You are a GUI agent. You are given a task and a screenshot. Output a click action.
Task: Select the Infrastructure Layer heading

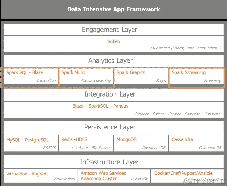coord(109,162)
